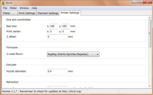Open the Plater menu
Viewport: 153px width, 95px height.
point(13,8)
